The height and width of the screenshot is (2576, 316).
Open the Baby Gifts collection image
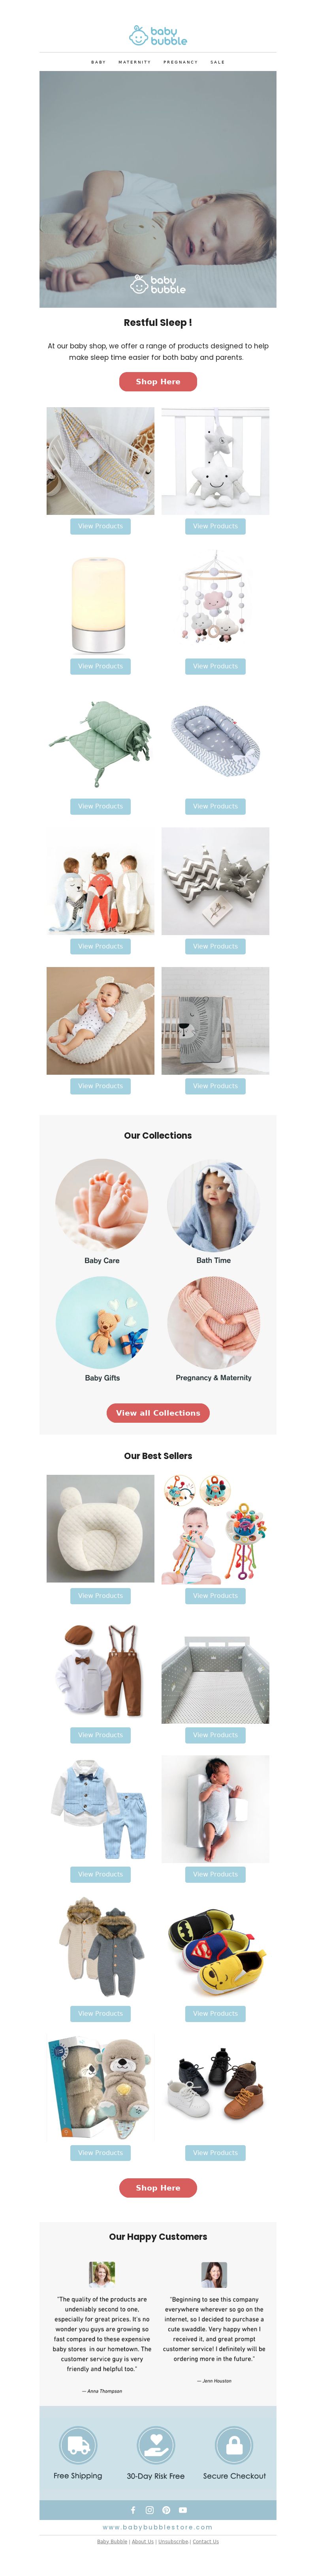point(102,1322)
